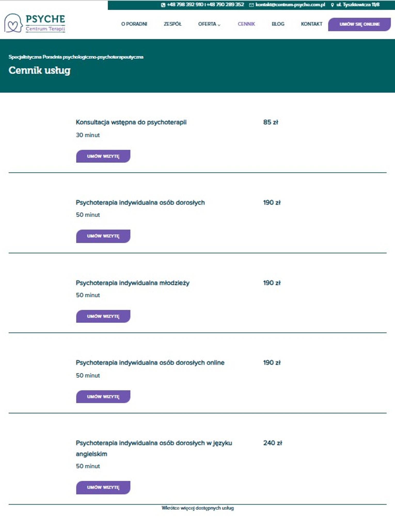The width and height of the screenshot is (395, 521).
Task: Open the O PORADNI menu item
Action: pyautogui.click(x=134, y=24)
